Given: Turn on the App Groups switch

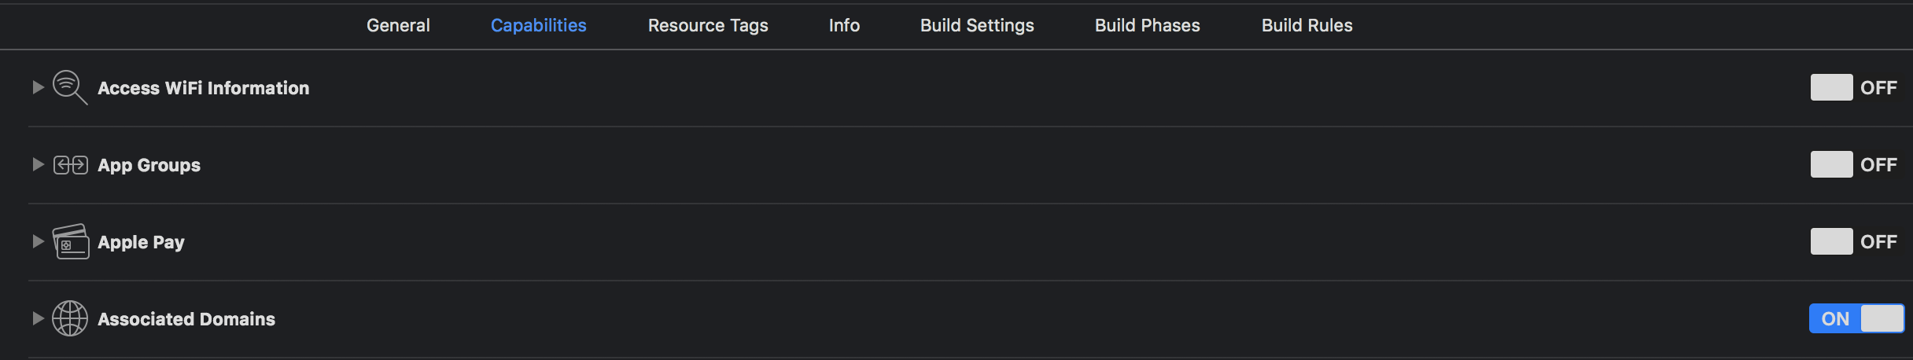Looking at the screenshot, I should click(1853, 165).
